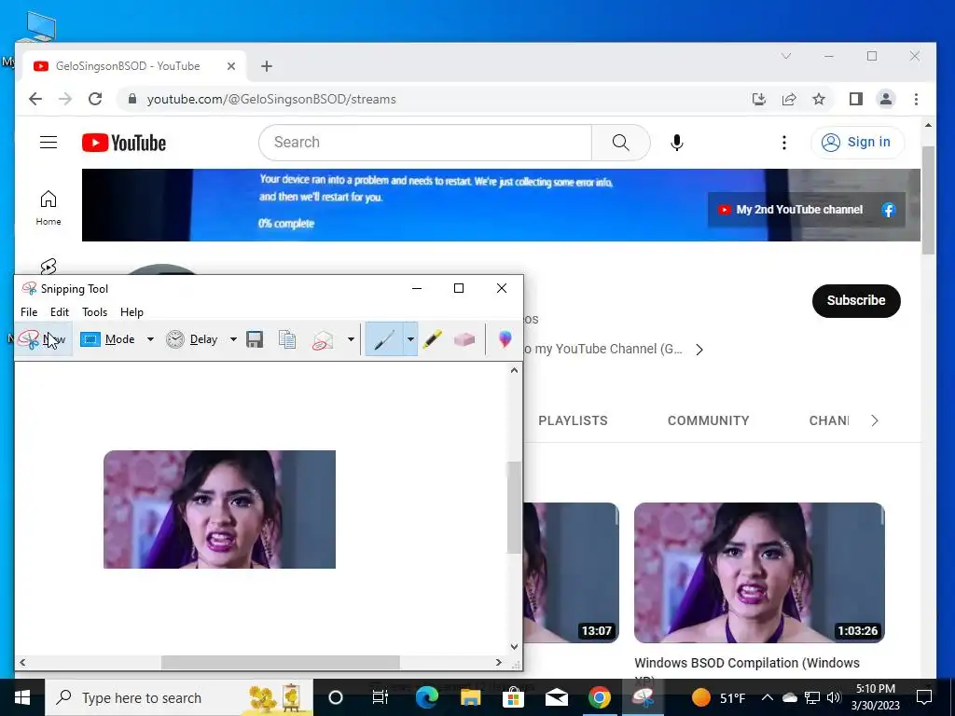
Task: Open the Chrome tab search chevron
Action: (x=786, y=56)
